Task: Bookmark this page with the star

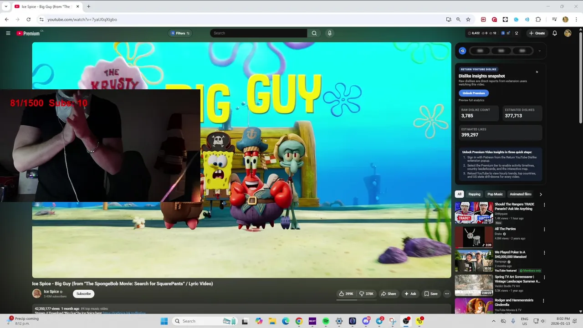Action: click(x=468, y=20)
